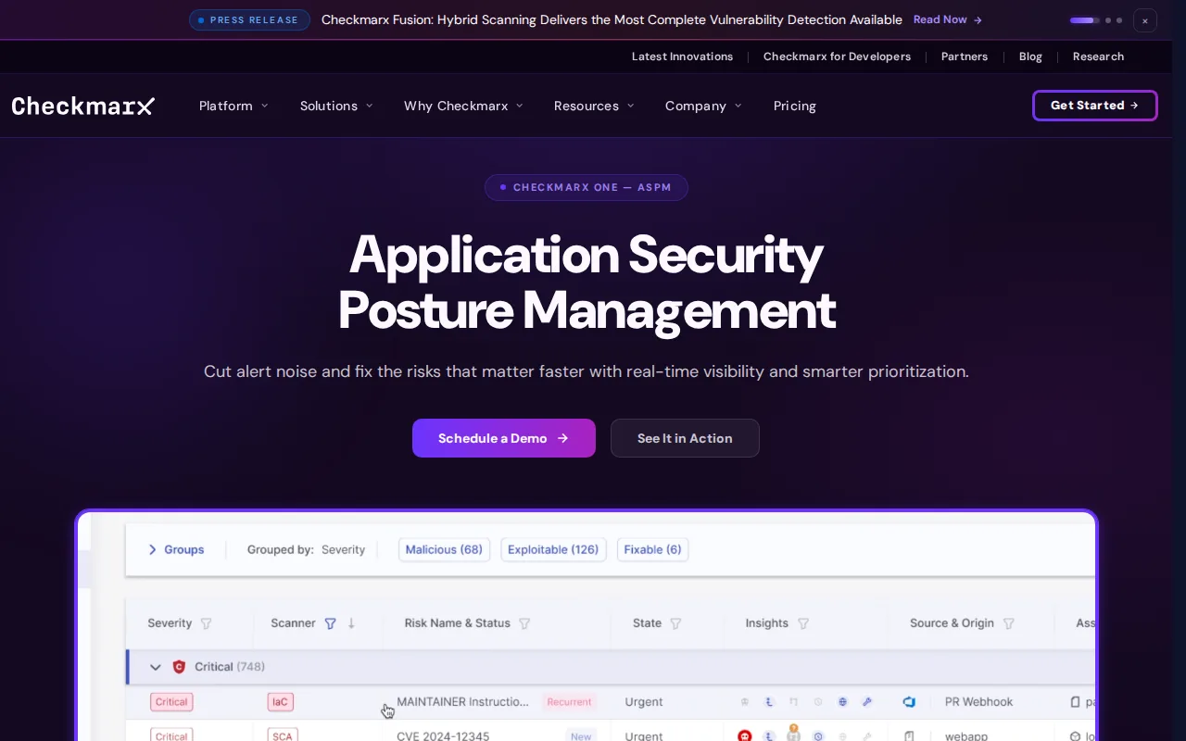Click Schedule a Demo button

pyautogui.click(x=504, y=438)
